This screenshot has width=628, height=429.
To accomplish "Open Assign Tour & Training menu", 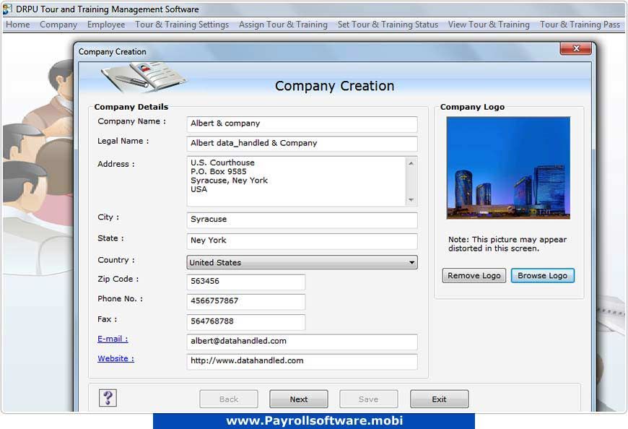I will pyautogui.click(x=283, y=25).
